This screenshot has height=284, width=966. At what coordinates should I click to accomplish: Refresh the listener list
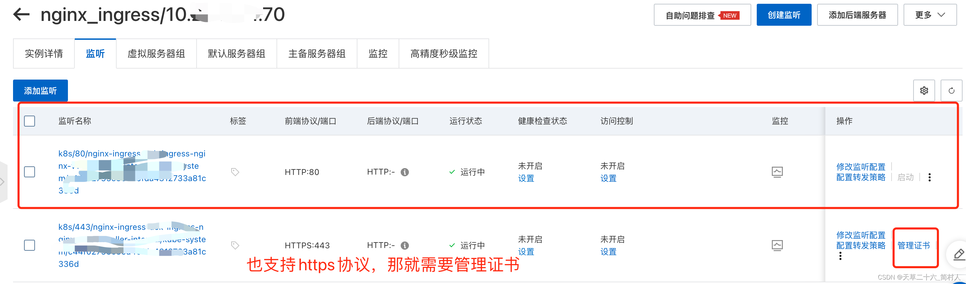point(951,91)
